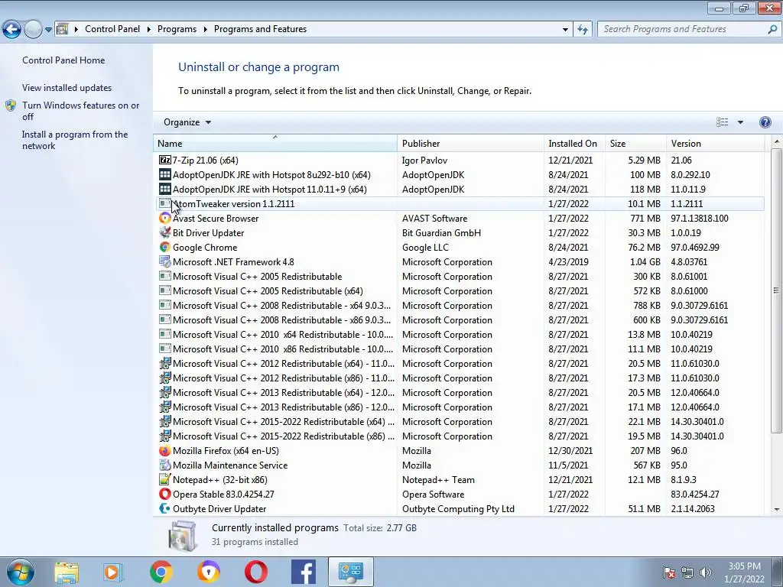Sort by the Name column header
The height and width of the screenshot is (587, 783).
click(275, 143)
